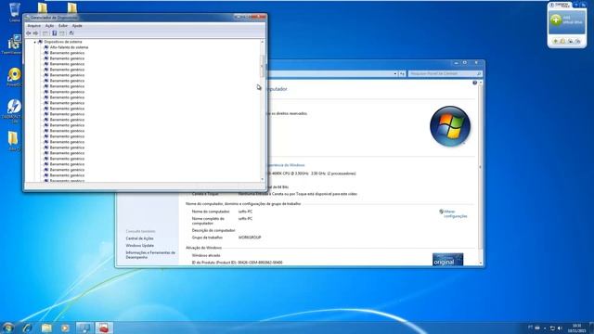Click the taskbar clock and date
594x334 pixels.
click(x=576, y=328)
